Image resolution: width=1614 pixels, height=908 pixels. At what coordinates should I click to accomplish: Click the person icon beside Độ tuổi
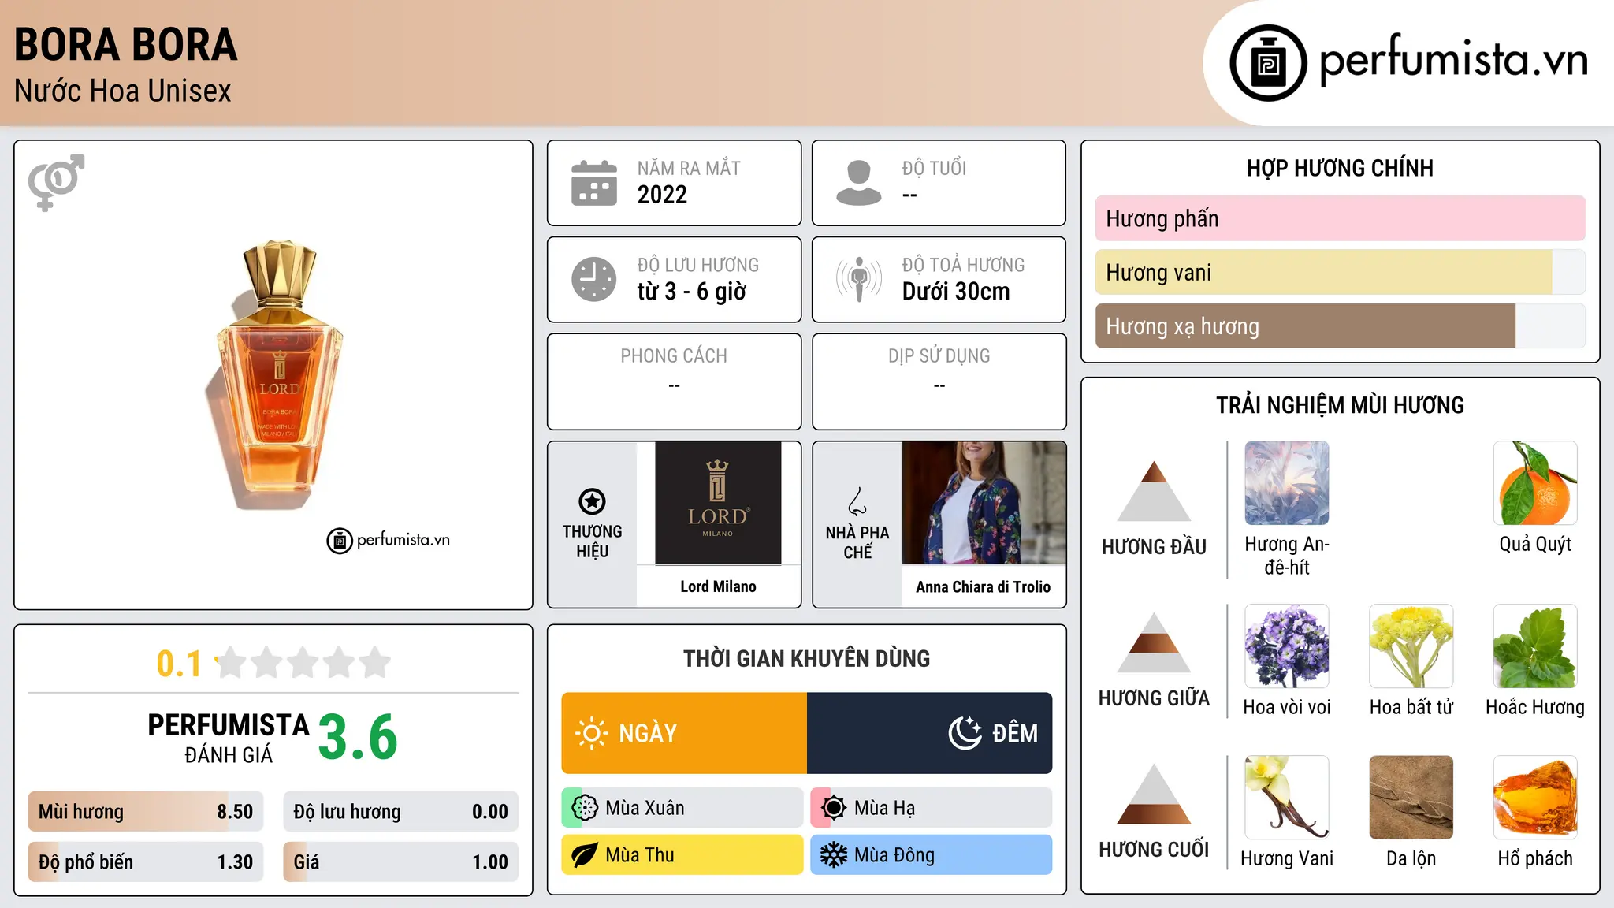(859, 183)
